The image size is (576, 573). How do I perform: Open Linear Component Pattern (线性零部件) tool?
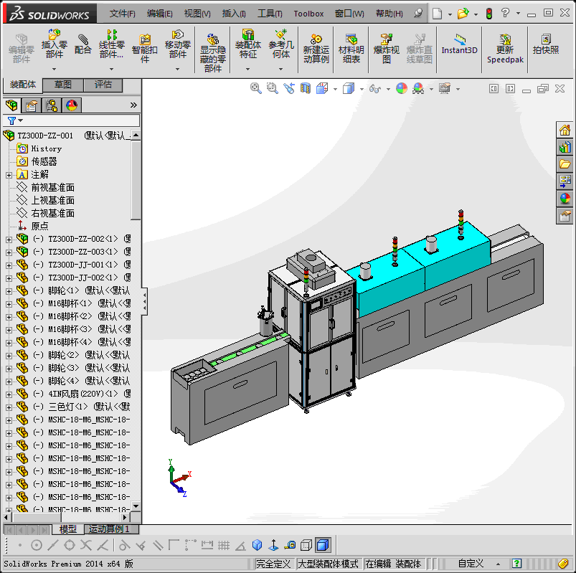[112, 44]
